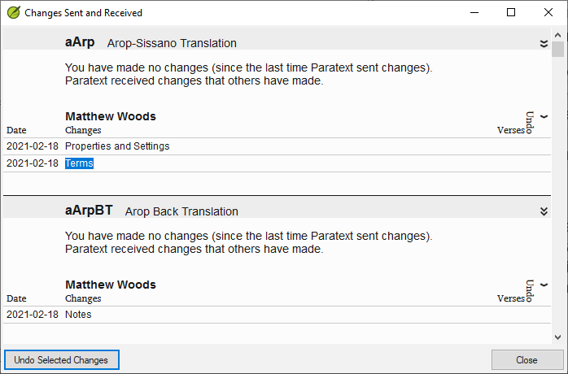Click the scrollbar up arrow
Screen dimensions: 568x374
[558, 35]
